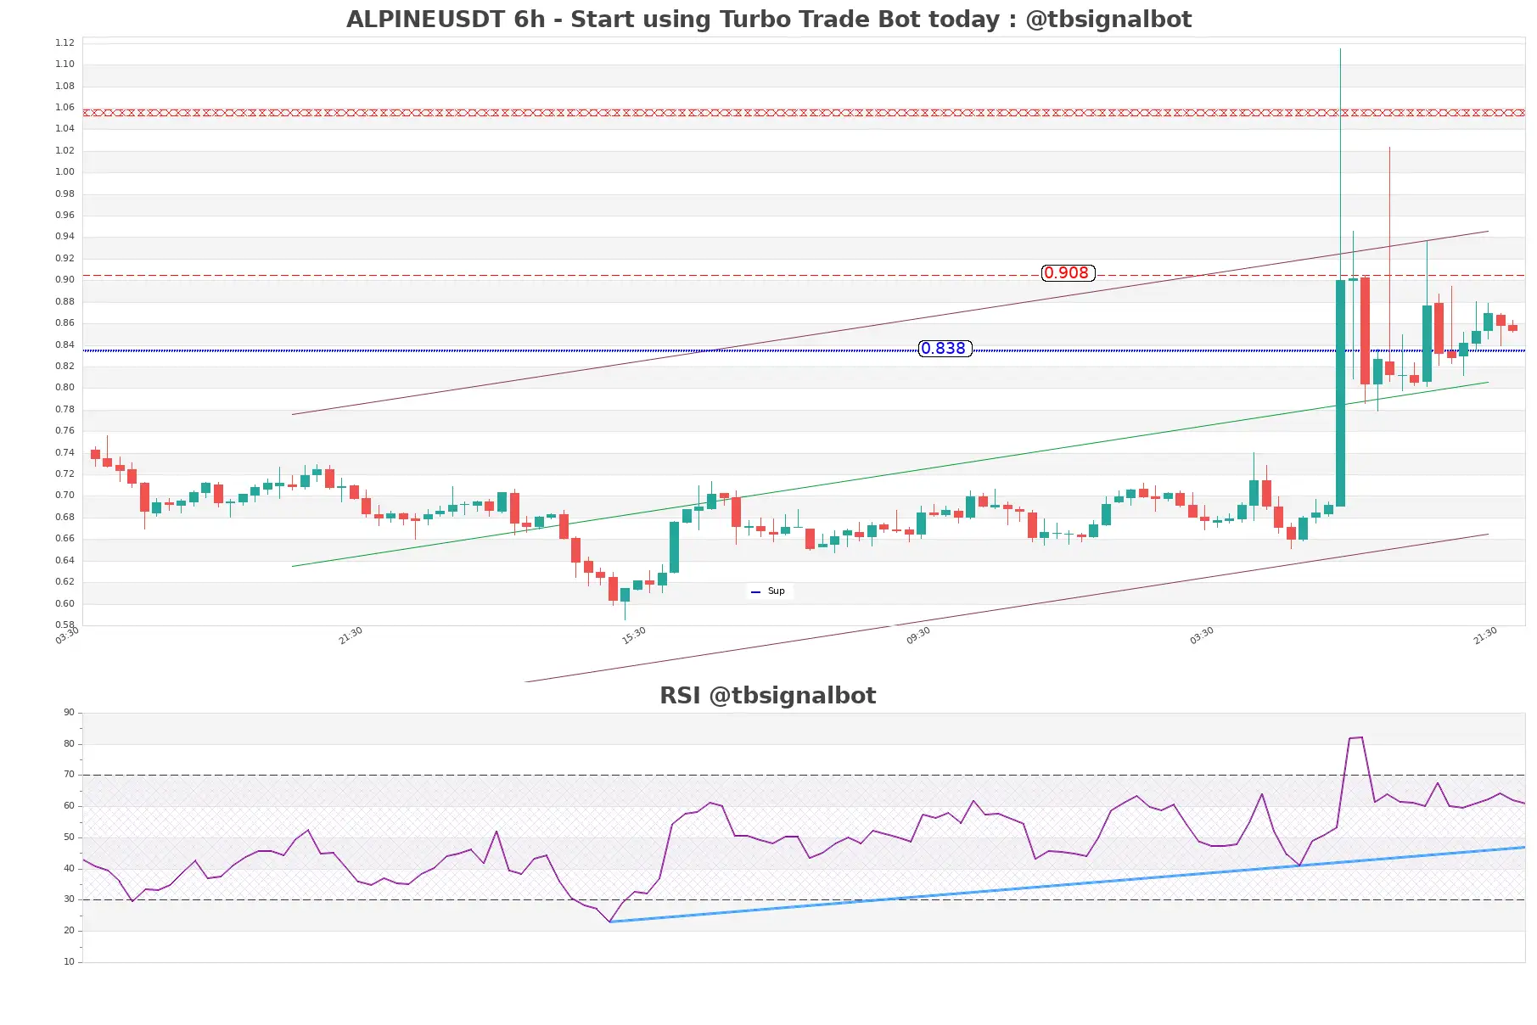Click the 1.12 price axis tick
This screenshot has width=1537, height=1025.
tap(65, 42)
